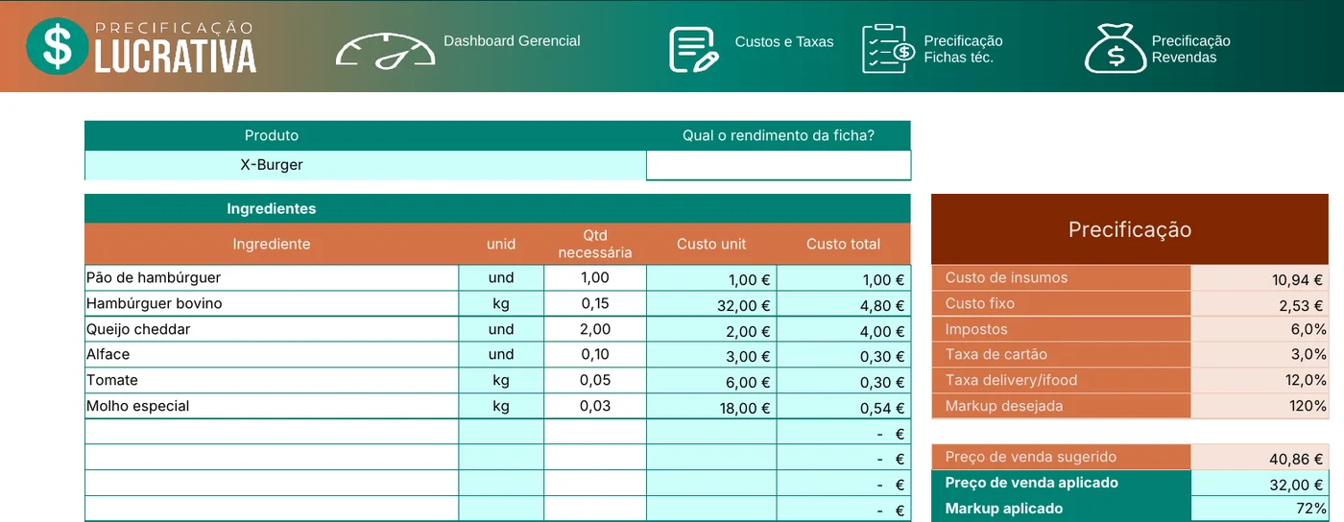Click total cost 4,00 € for Queijo cheddar
Viewport: 1344px width, 522px height.
(844, 330)
